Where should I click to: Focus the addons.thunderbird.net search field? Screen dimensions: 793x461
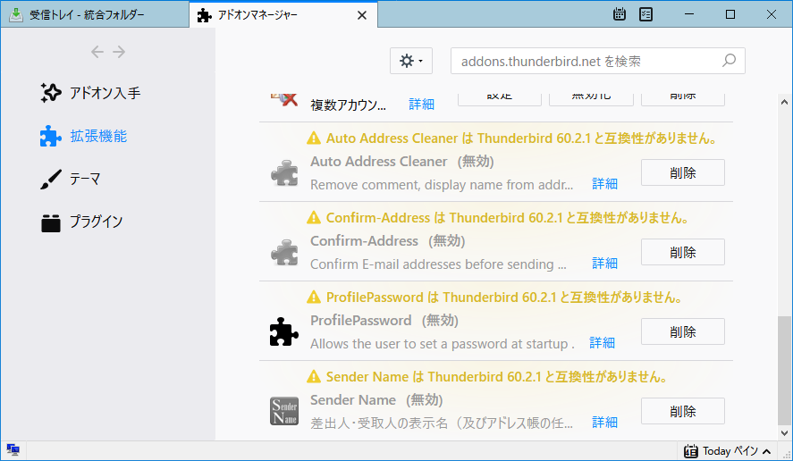point(598,61)
